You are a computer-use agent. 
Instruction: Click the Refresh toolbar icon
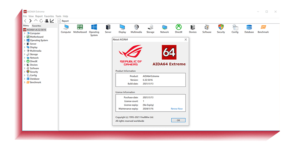click(41, 21)
